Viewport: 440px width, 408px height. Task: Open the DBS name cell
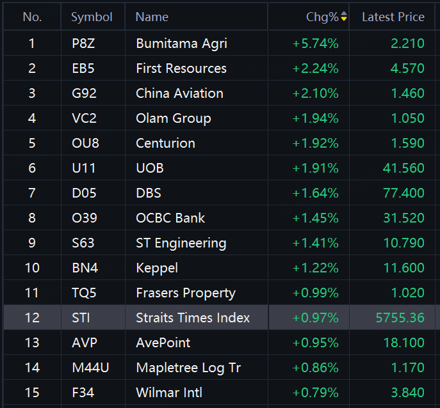tap(149, 193)
